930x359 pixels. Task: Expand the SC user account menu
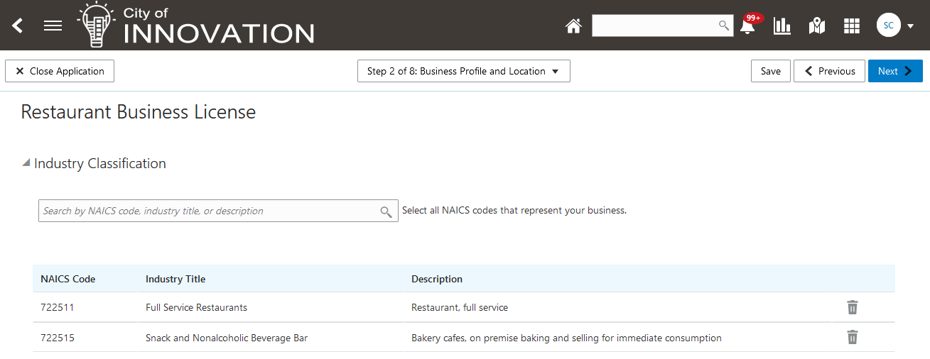(894, 26)
